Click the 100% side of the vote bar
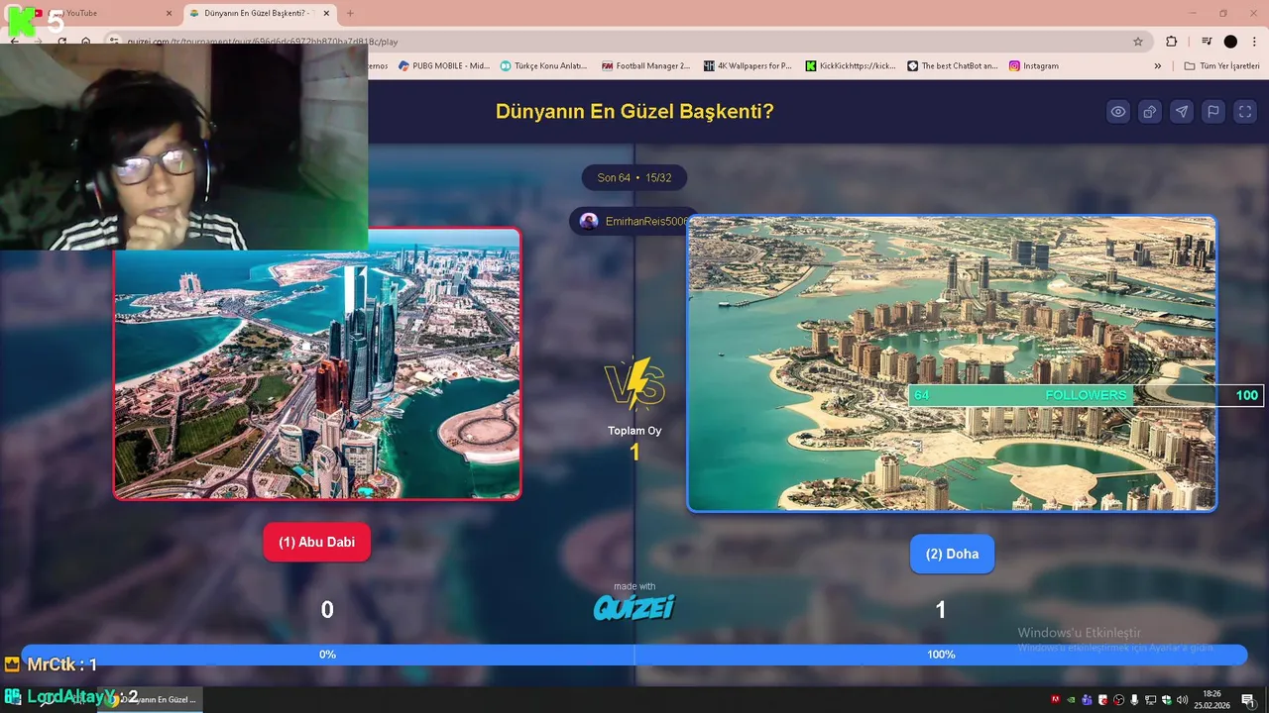Viewport: 1269px width, 713px height. pyautogui.click(x=941, y=655)
